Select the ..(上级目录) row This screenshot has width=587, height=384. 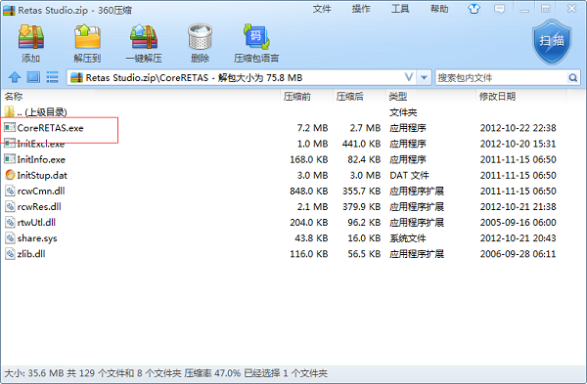42,111
